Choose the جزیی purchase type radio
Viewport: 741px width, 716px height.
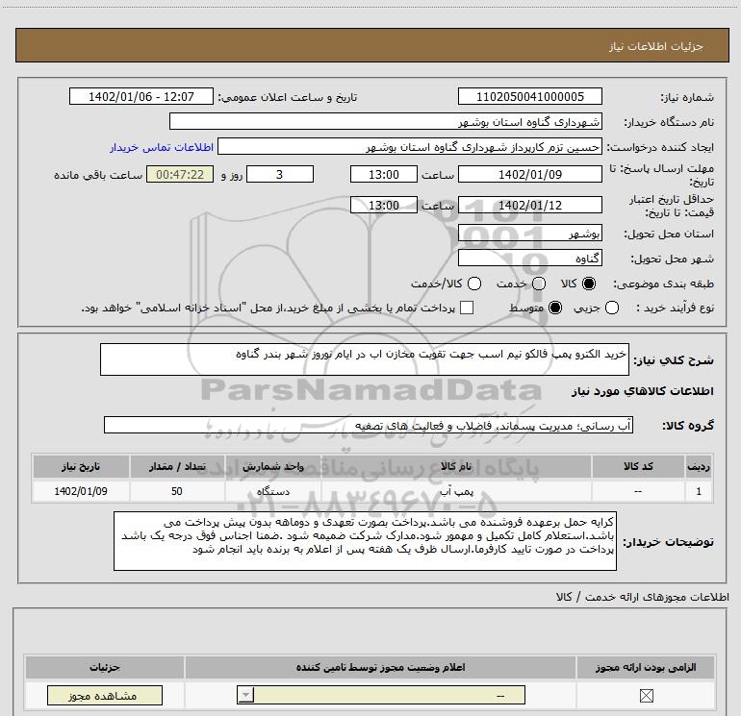[x=612, y=308]
